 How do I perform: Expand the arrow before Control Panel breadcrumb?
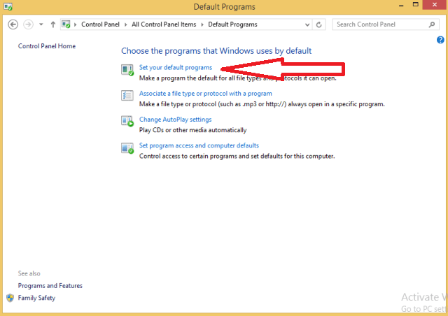[76, 24]
